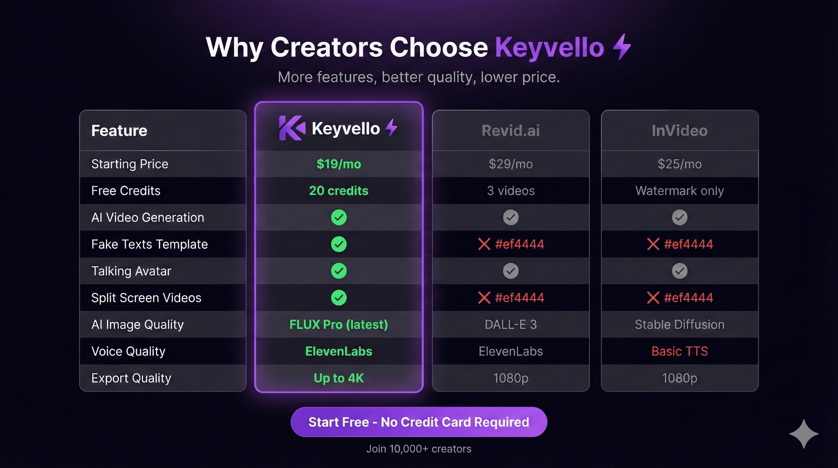The image size is (838, 468).
Task: Select the Keyvello Fake Texts Template check
Action: (x=339, y=244)
